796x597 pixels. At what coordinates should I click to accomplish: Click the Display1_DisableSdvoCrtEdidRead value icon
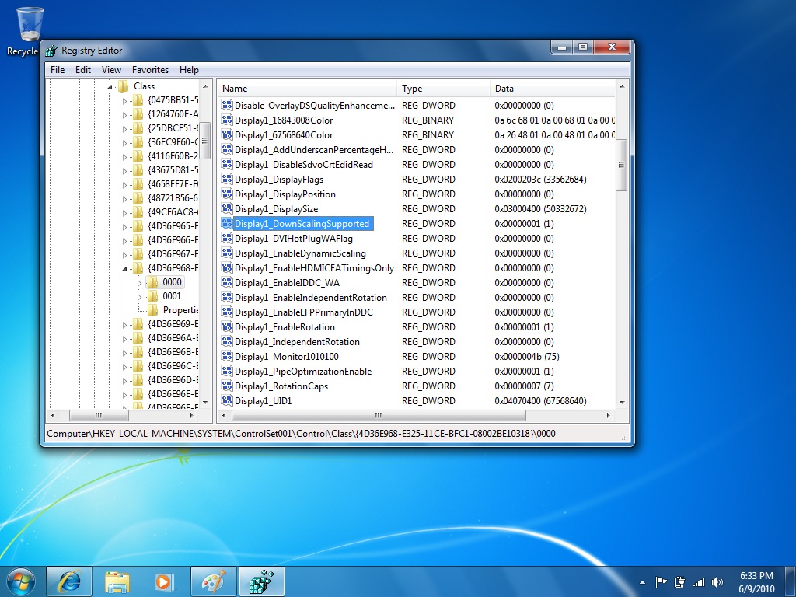[227, 164]
